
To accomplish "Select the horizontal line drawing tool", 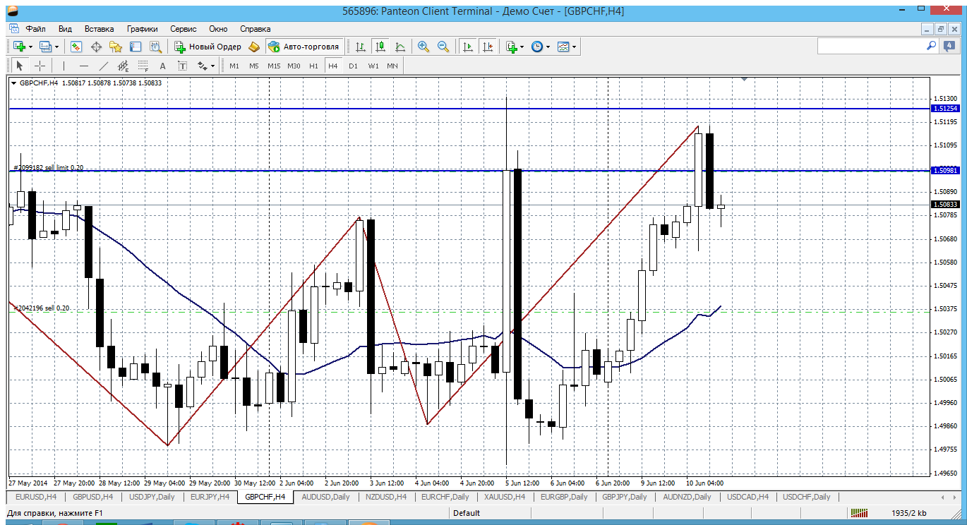I will (84, 66).
